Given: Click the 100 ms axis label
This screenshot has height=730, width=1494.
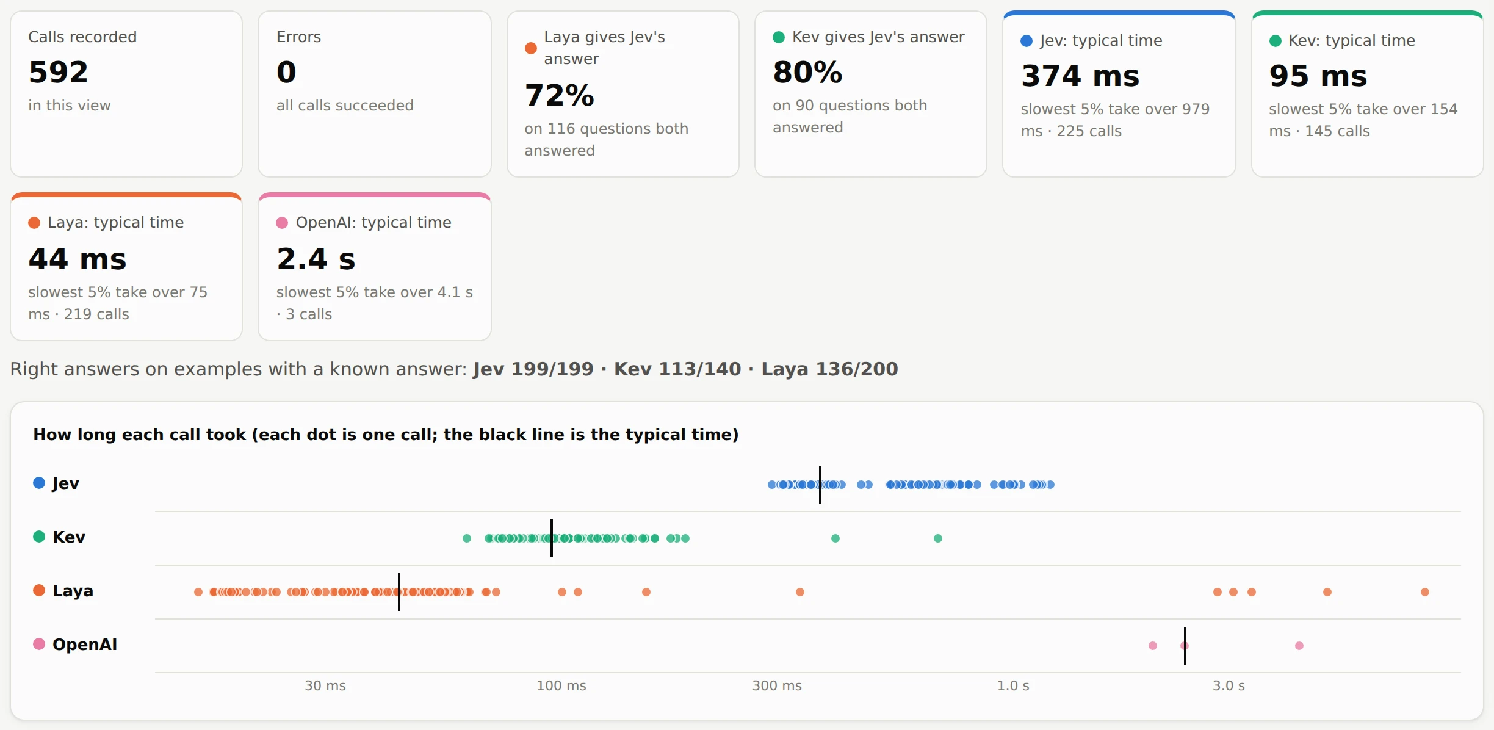Looking at the screenshot, I should pos(561,686).
